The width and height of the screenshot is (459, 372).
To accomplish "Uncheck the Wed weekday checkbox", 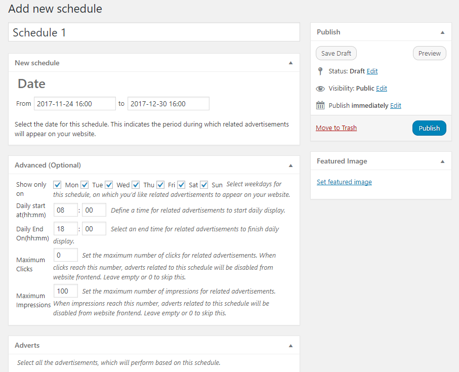I will [109, 185].
